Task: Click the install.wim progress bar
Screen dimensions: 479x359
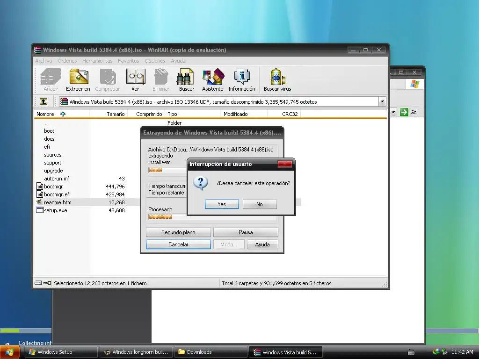Action: [x=167, y=170]
